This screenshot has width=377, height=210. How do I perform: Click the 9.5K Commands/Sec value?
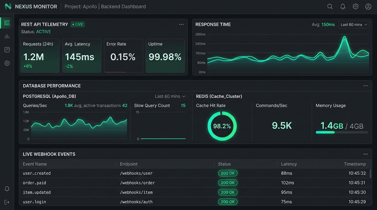coord(282,126)
